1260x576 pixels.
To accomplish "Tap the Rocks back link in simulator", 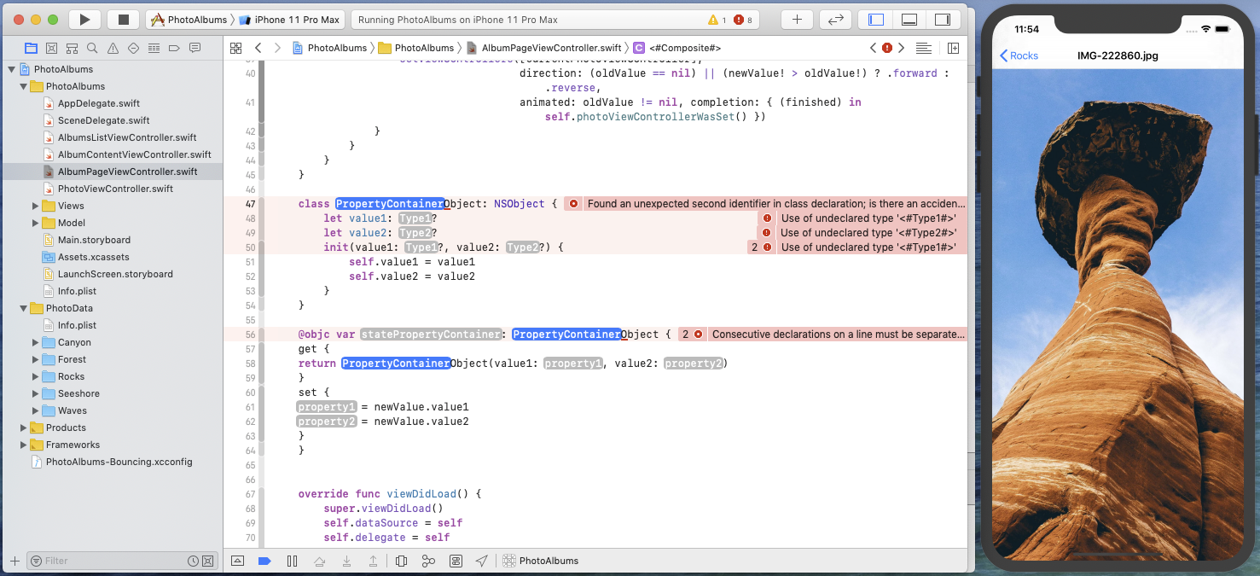I will (1019, 55).
